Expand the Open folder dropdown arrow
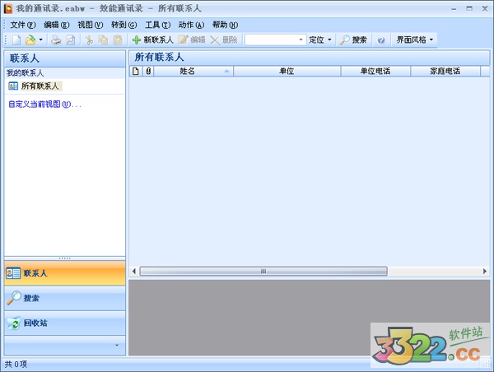The image size is (494, 372). (40, 40)
